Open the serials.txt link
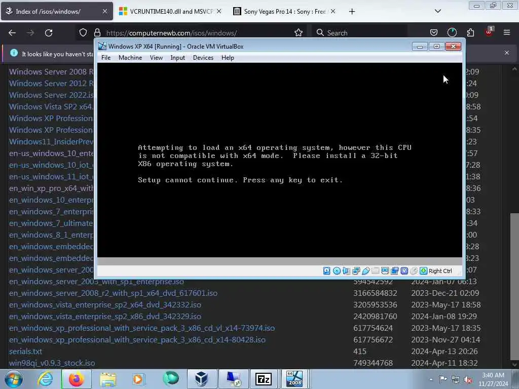 coord(25,352)
